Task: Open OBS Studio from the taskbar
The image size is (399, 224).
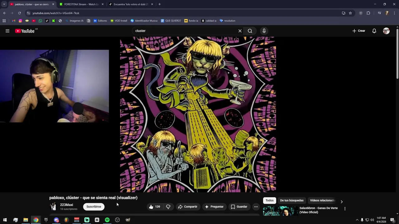Action: tap(117, 220)
